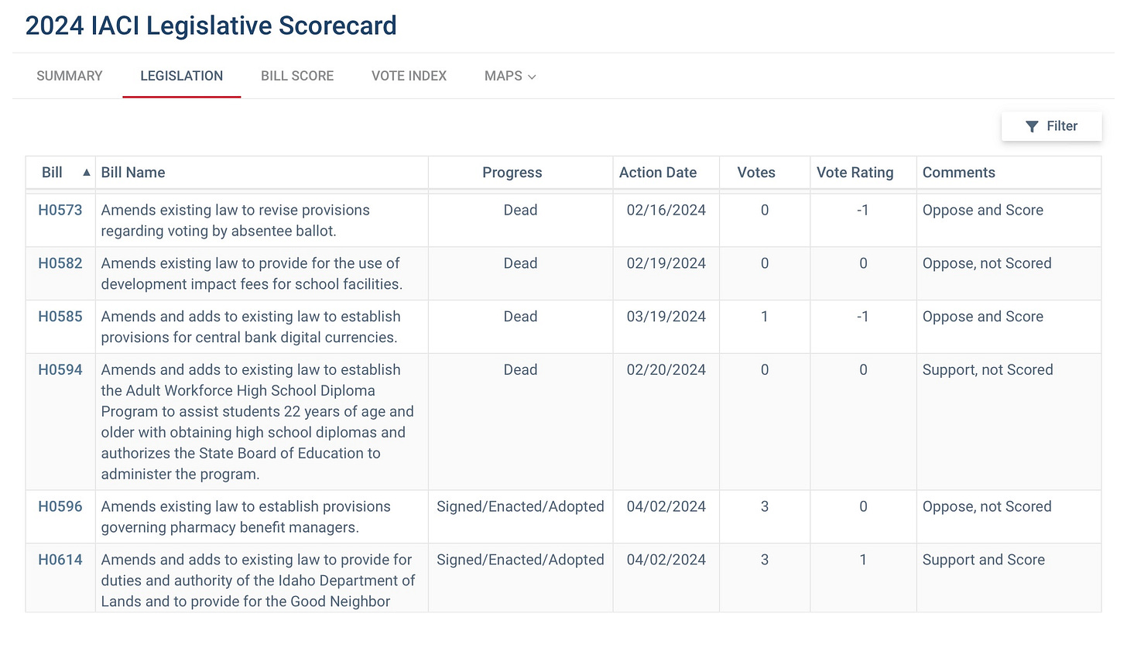Screen dimensions: 1127x655
Task: Click H0614's 04/02/2024 action date
Action: click(666, 560)
